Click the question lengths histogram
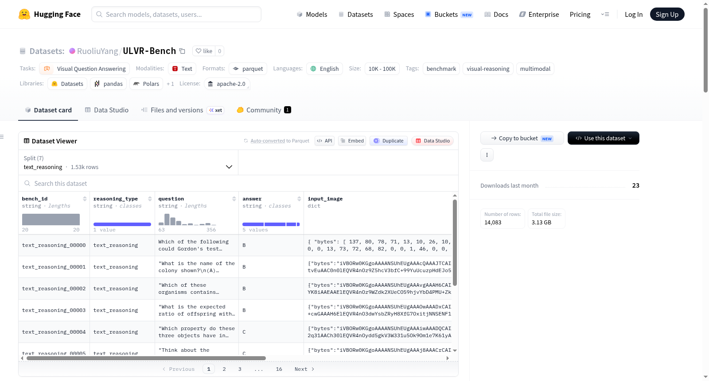Viewport: 709px width, 381px height. pyautogui.click(x=187, y=219)
